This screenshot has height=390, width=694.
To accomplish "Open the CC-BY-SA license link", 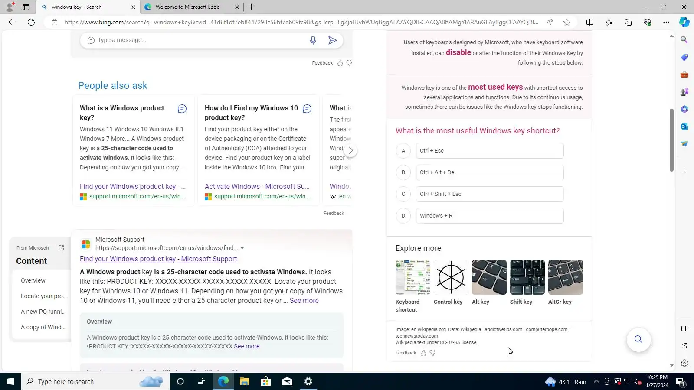I will point(458,343).
